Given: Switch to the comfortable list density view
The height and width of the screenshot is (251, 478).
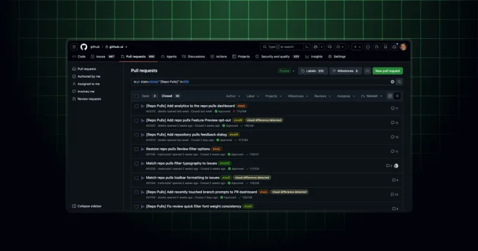Looking at the screenshot, I should point(390,96).
